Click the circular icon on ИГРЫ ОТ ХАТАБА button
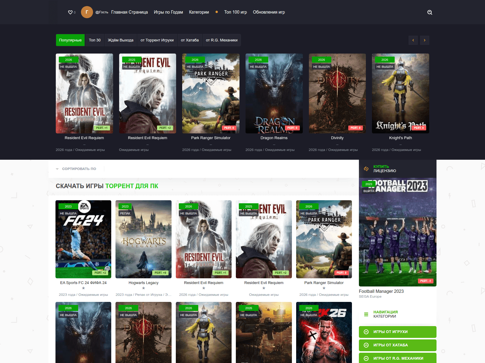The height and width of the screenshot is (363, 485). 366,345
